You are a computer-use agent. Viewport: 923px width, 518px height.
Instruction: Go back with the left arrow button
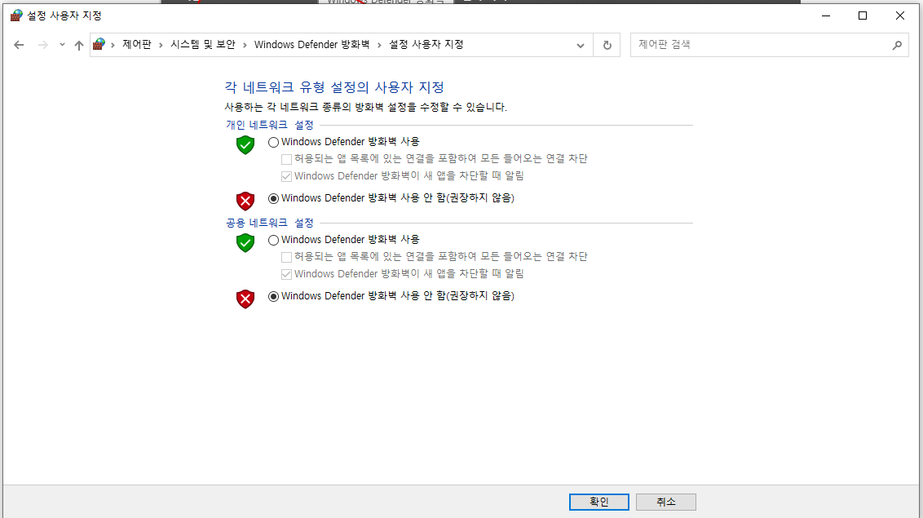pyautogui.click(x=19, y=45)
